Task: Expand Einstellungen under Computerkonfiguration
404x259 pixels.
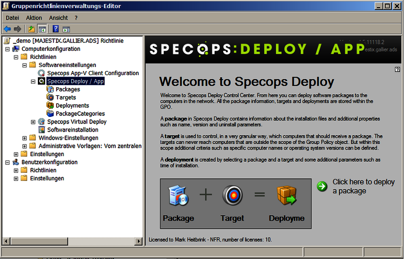Action: 16,154
